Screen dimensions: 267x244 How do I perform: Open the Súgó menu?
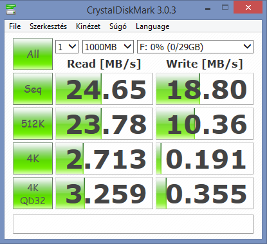[x=118, y=26]
